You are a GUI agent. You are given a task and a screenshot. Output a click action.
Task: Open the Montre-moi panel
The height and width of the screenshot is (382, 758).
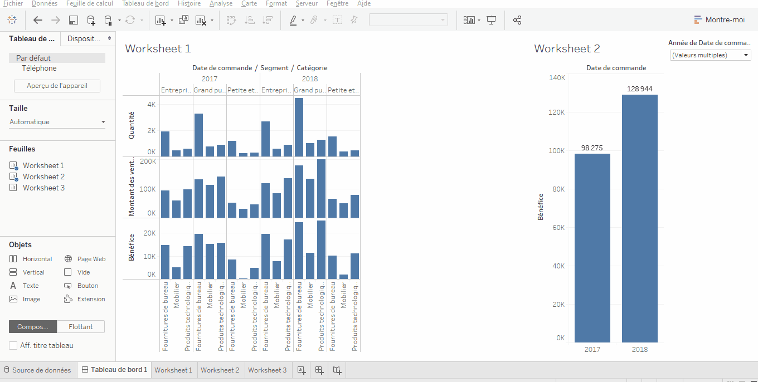[720, 19]
